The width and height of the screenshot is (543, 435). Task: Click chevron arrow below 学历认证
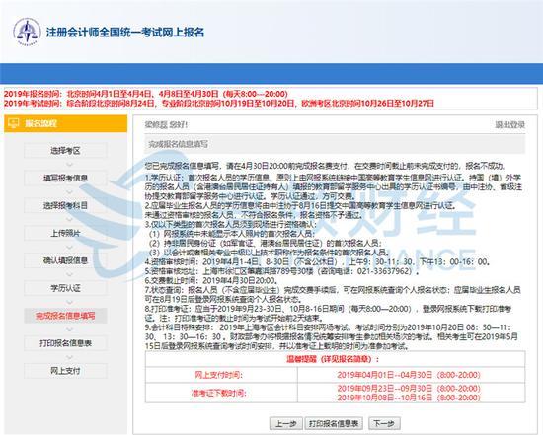[x=69, y=302]
